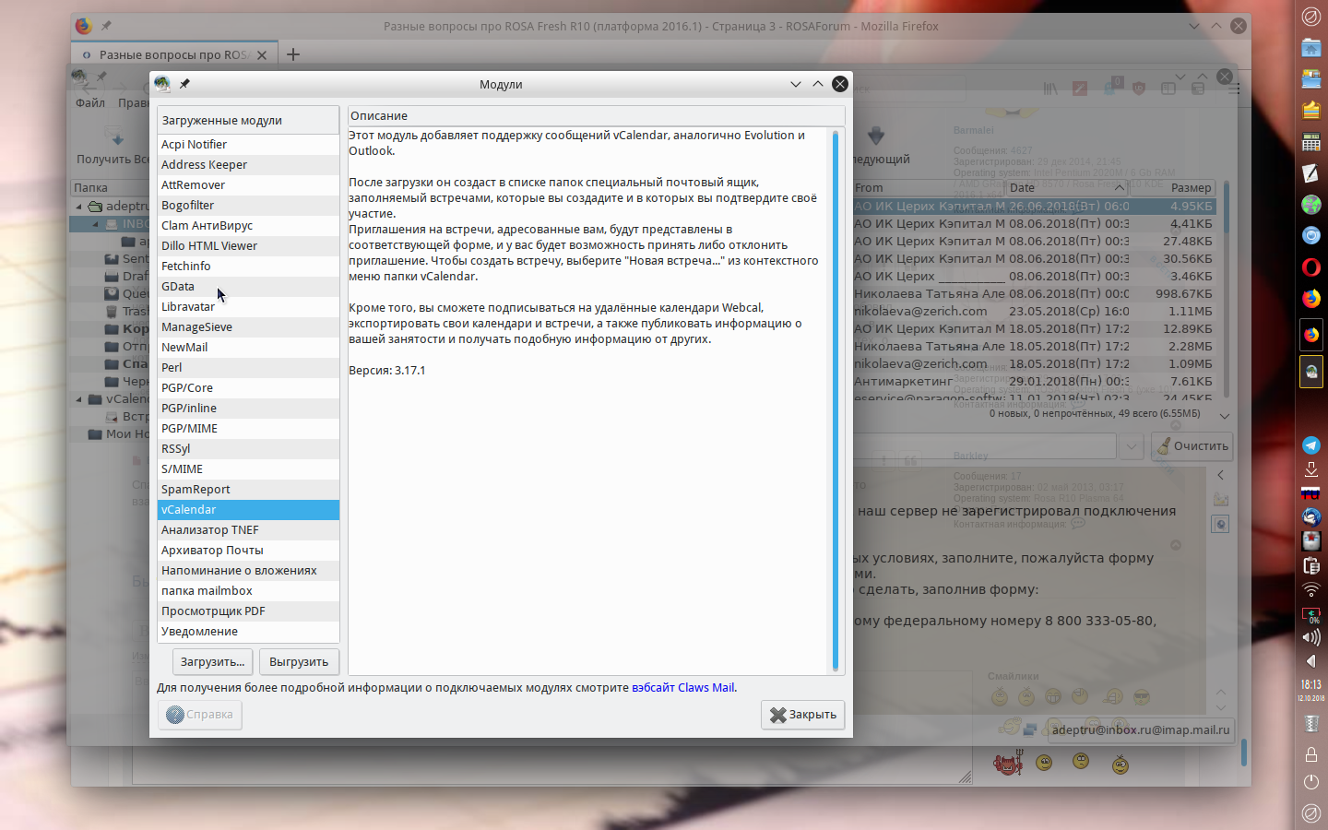Select the AttRemover module
The image size is (1328, 830).
248,185
